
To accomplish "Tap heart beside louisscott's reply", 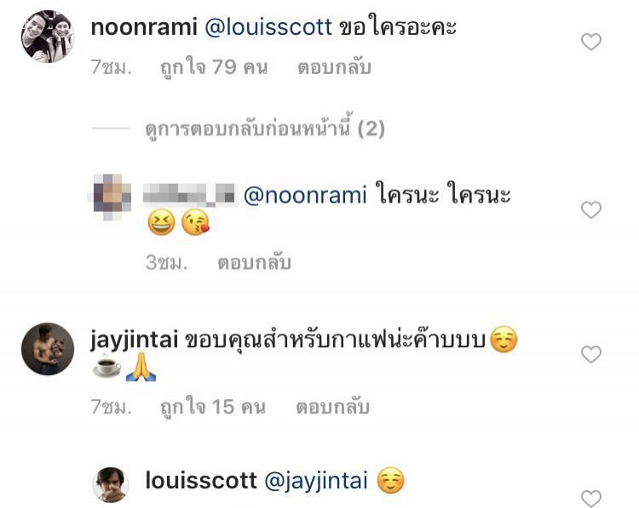I will point(591,499).
